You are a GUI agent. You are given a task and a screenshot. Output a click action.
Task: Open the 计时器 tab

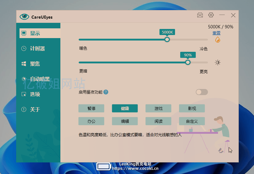tap(38, 48)
